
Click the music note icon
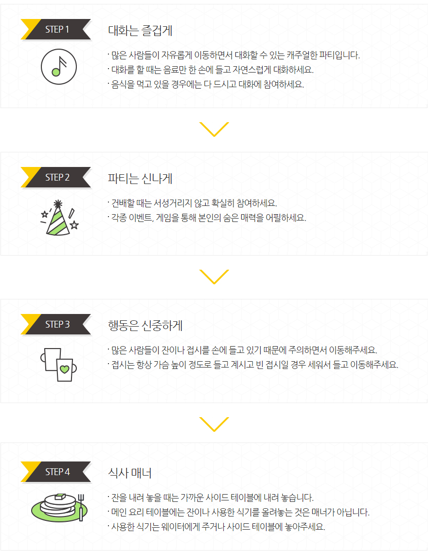point(59,67)
